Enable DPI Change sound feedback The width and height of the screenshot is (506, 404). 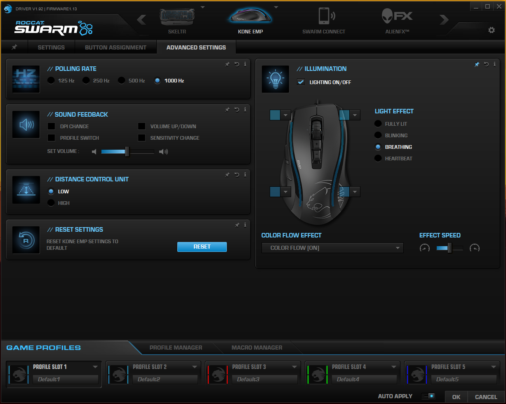(x=52, y=126)
